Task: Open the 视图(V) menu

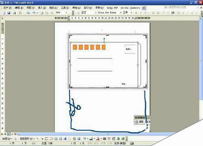Action: [x=30, y=8]
